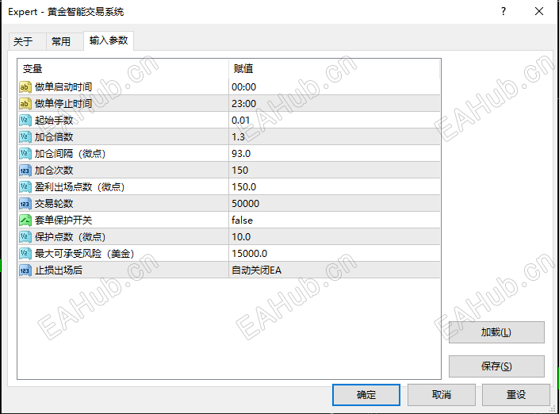Confirm with the 确定 button
Image resolution: width=559 pixels, height=414 pixels.
click(x=366, y=395)
